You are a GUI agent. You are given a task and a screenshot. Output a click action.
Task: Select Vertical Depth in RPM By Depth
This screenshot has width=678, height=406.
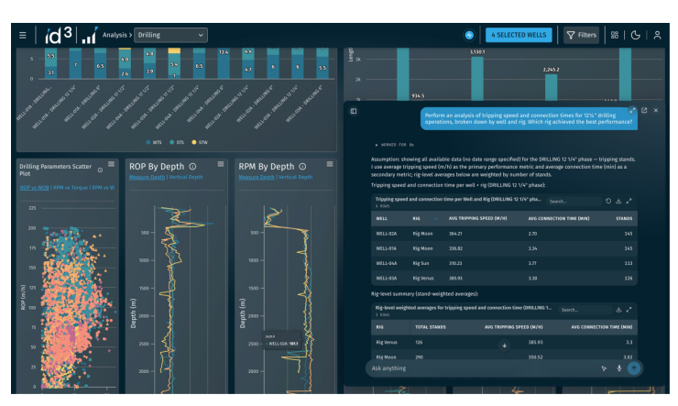point(295,177)
